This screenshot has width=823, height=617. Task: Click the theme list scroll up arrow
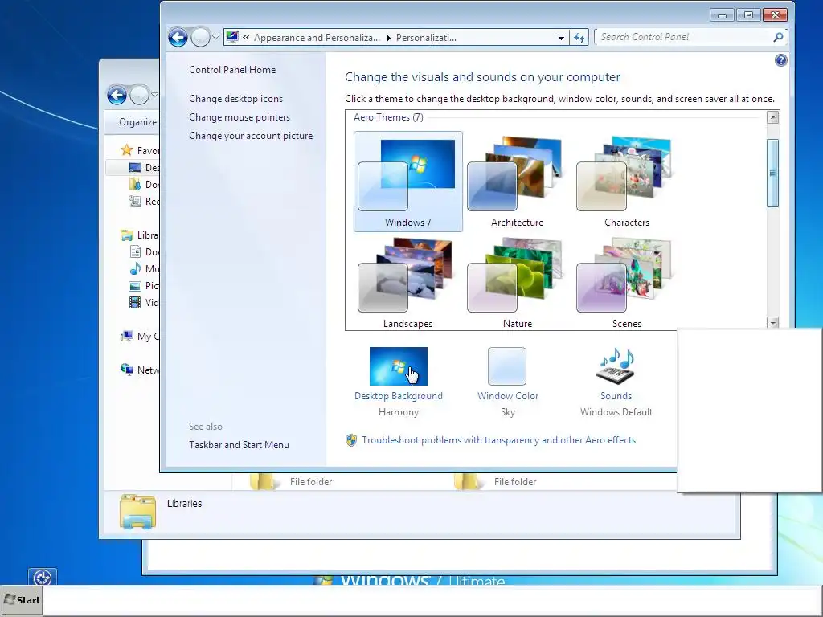click(x=772, y=117)
